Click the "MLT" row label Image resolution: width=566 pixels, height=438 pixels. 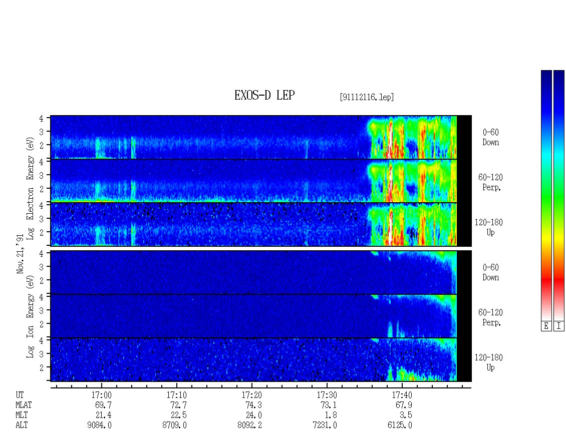pyautogui.click(x=22, y=415)
